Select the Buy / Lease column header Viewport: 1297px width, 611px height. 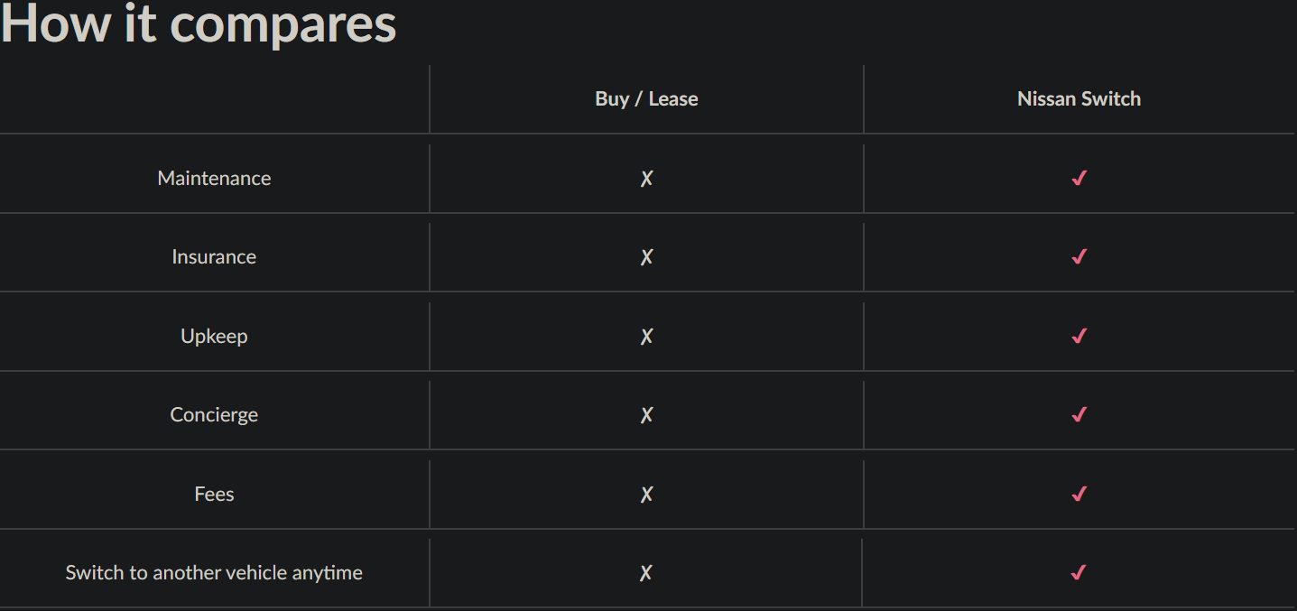pos(646,99)
